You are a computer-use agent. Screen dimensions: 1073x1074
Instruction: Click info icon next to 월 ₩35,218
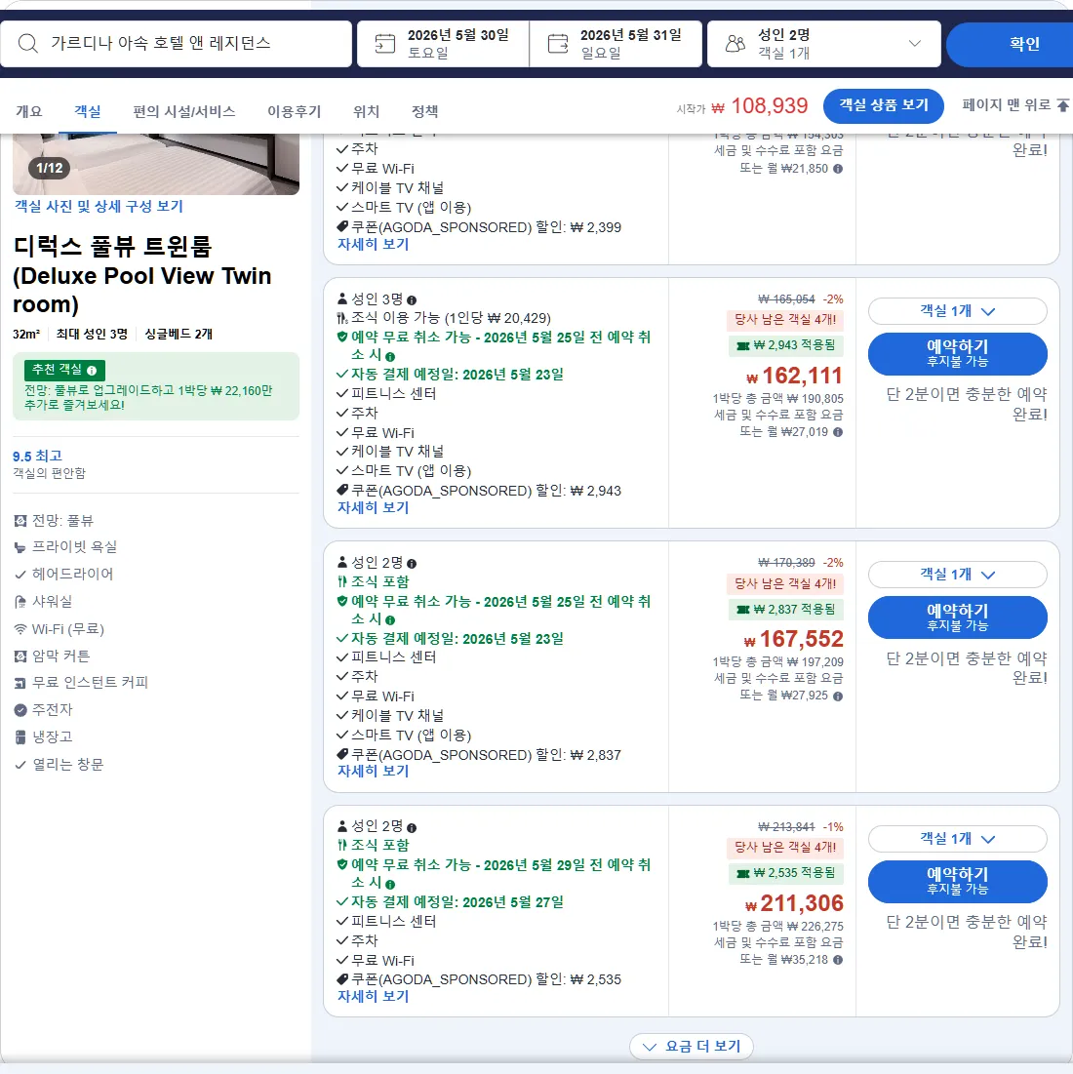pos(838,960)
